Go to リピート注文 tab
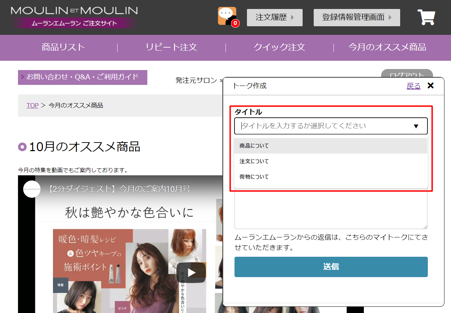 pyautogui.click(x=171, y=47)
